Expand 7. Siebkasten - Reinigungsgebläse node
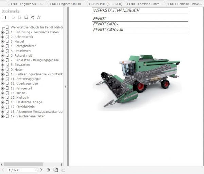Image resolution: width=204 pixels, height=174 pixels. coord(2,60)
